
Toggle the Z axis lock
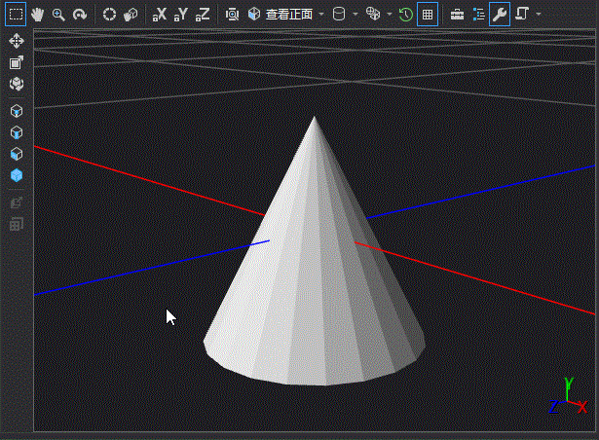coord(203,15)
